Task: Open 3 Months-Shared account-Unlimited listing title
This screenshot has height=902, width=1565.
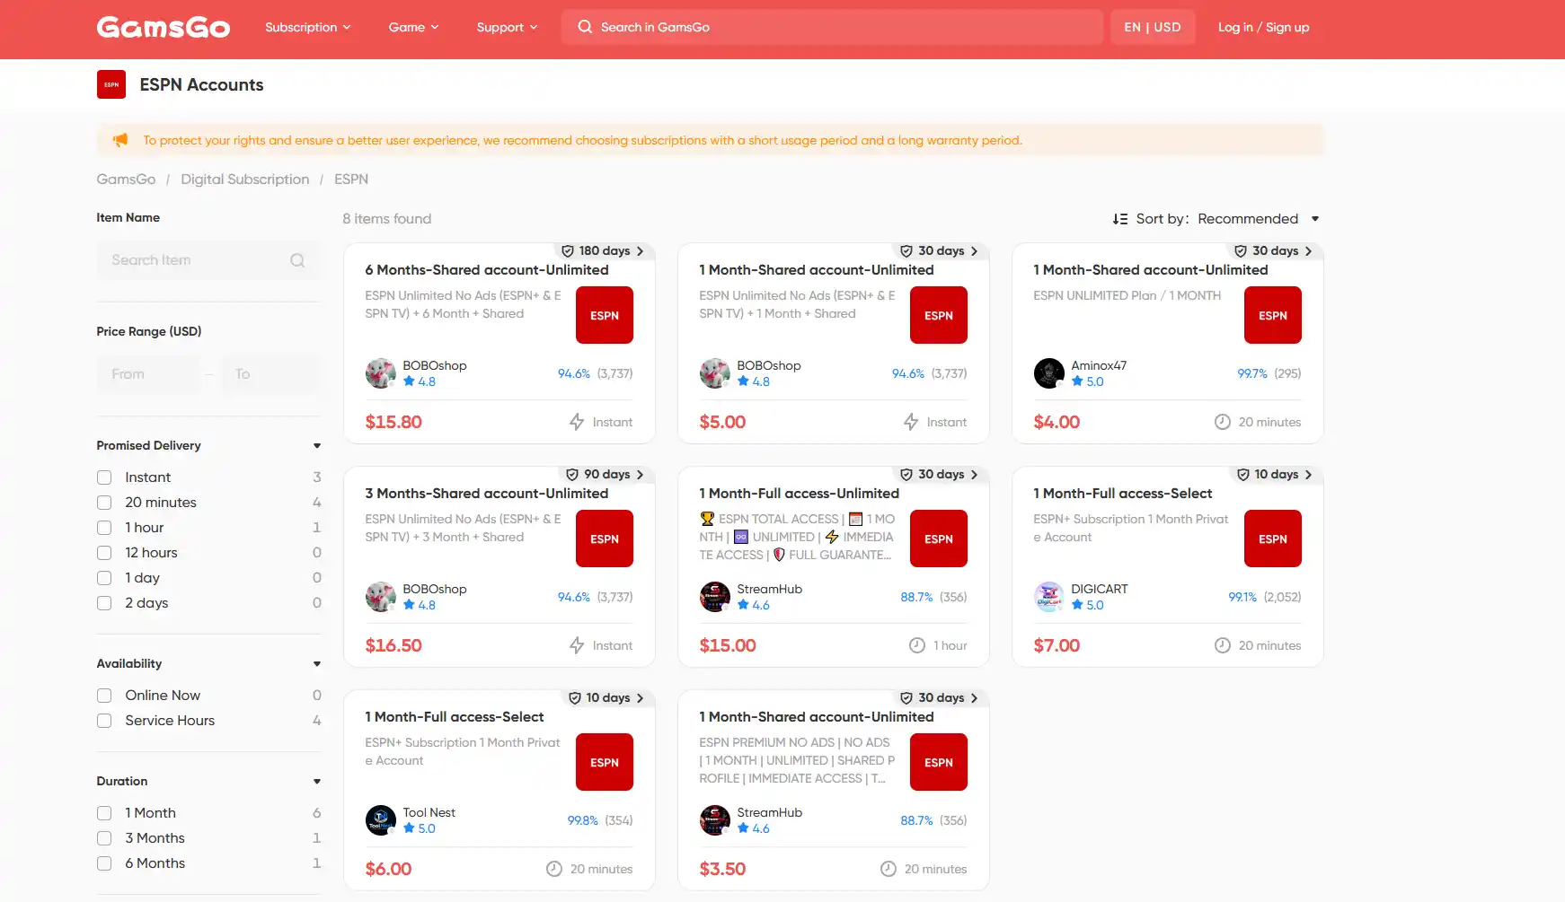Action: (487, 494)
